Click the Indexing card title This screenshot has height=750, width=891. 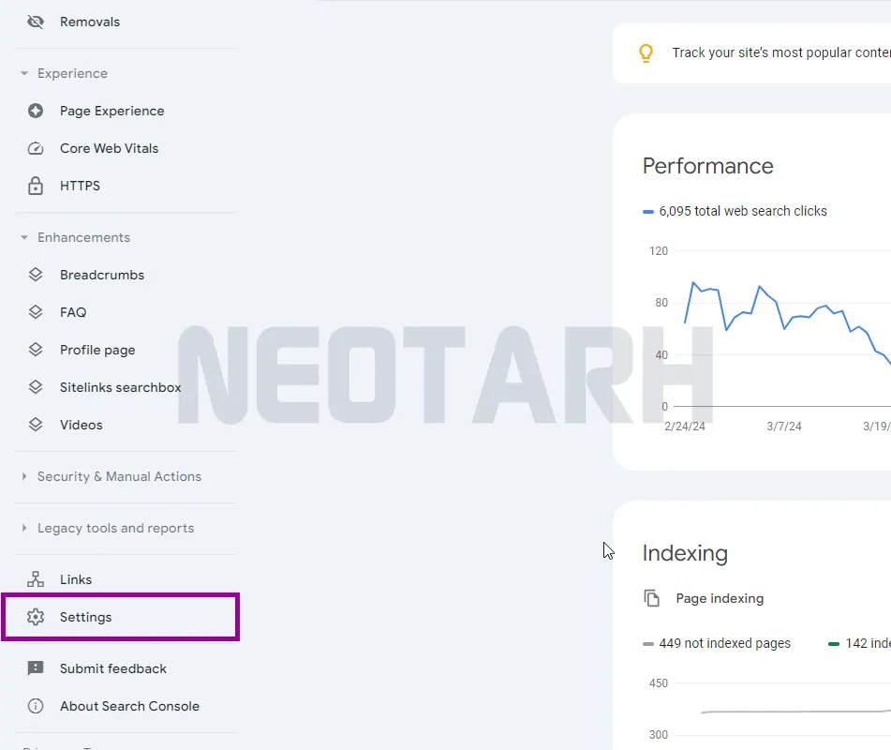click(685, 553)
